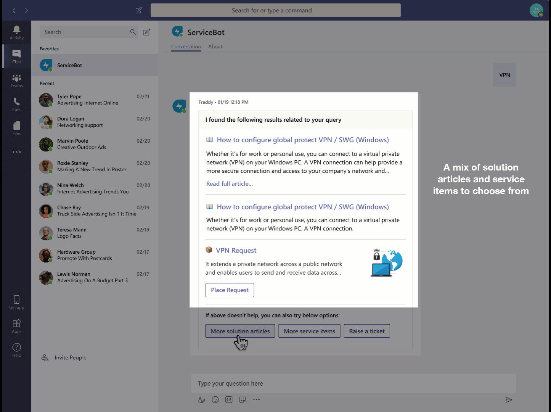Open the sticker picker icon
The width and height of the screenshot is (551, 412).
243,399
